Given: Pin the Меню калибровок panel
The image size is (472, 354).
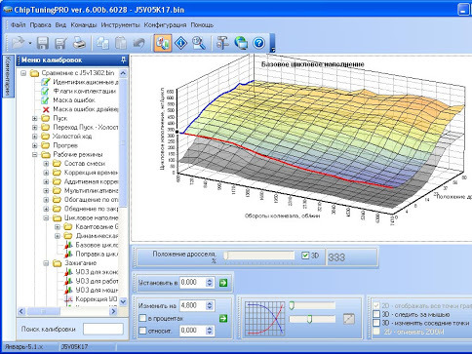Looking at the screenshot, I should (123, 59).
